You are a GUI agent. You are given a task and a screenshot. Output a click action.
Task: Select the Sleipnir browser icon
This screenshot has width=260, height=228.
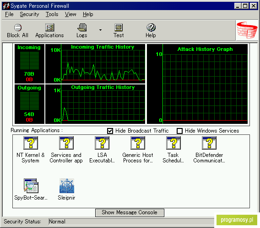coord(67,186)
